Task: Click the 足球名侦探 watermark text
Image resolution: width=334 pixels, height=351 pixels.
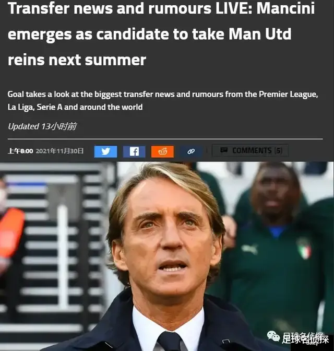Action: 305,338
